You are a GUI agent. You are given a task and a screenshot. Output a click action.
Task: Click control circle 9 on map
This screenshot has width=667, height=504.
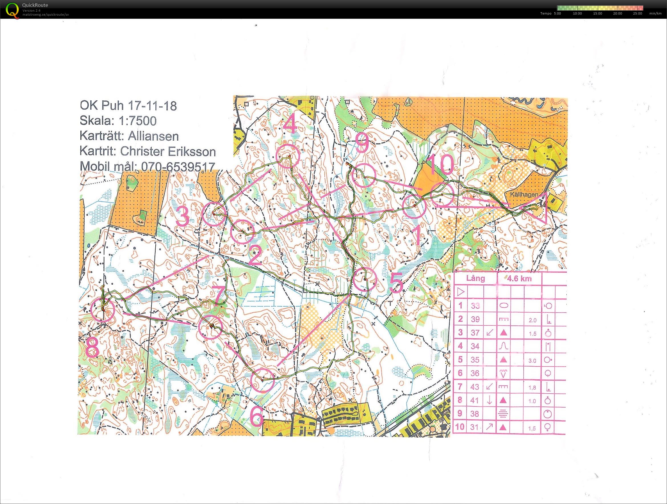(x=364, y=175)
